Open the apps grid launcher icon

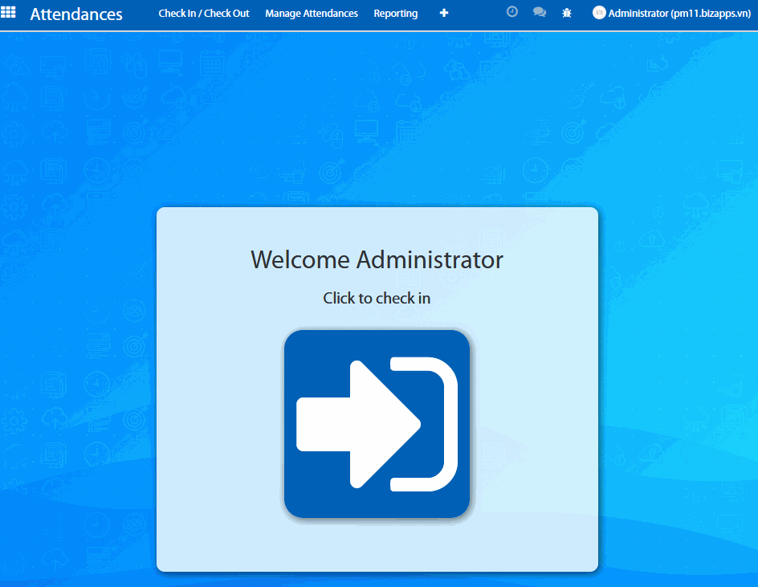tap(8, 13)
